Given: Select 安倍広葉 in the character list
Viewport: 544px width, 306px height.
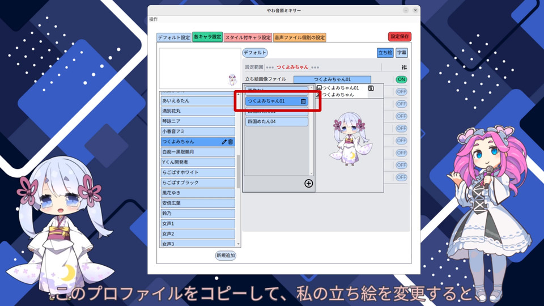Looking at the screenshot, I should pos(198,203).
